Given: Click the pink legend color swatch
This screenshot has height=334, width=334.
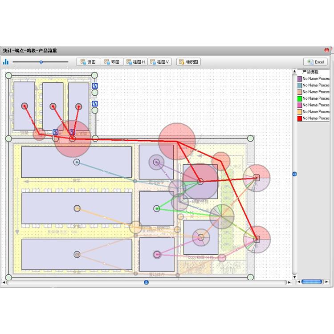Looking at the screenshot, I should click(300, 105).
